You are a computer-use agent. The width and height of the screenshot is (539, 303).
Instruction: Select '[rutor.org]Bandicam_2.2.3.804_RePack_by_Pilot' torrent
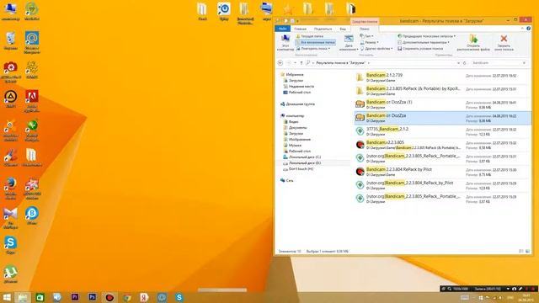pyautogui.click(x=442, y=185)
